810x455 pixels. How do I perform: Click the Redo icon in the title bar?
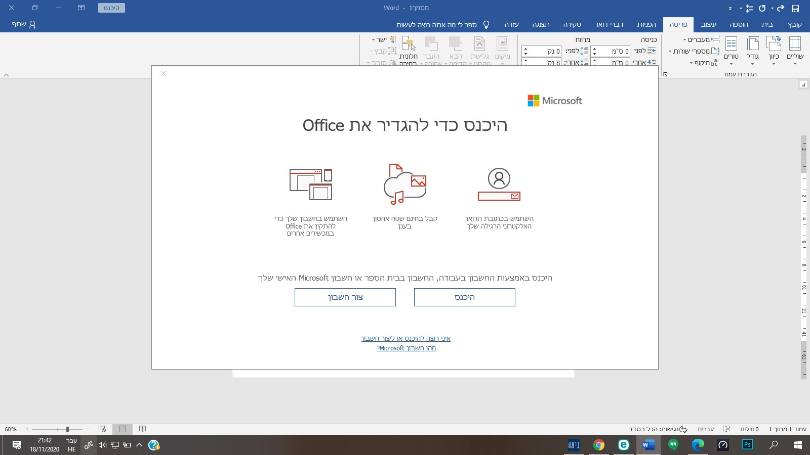(762, 8)
